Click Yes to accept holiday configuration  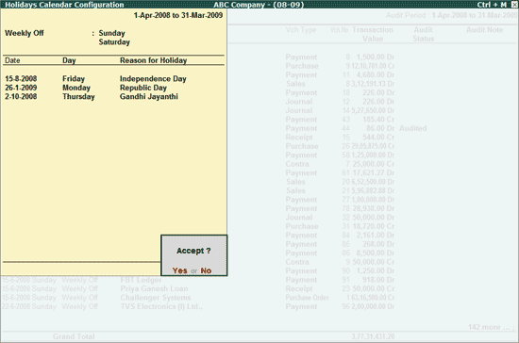click(x=179, y=270)
